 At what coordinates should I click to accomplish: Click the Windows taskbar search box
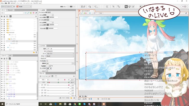pyautogui.click(x=22, y=104)
